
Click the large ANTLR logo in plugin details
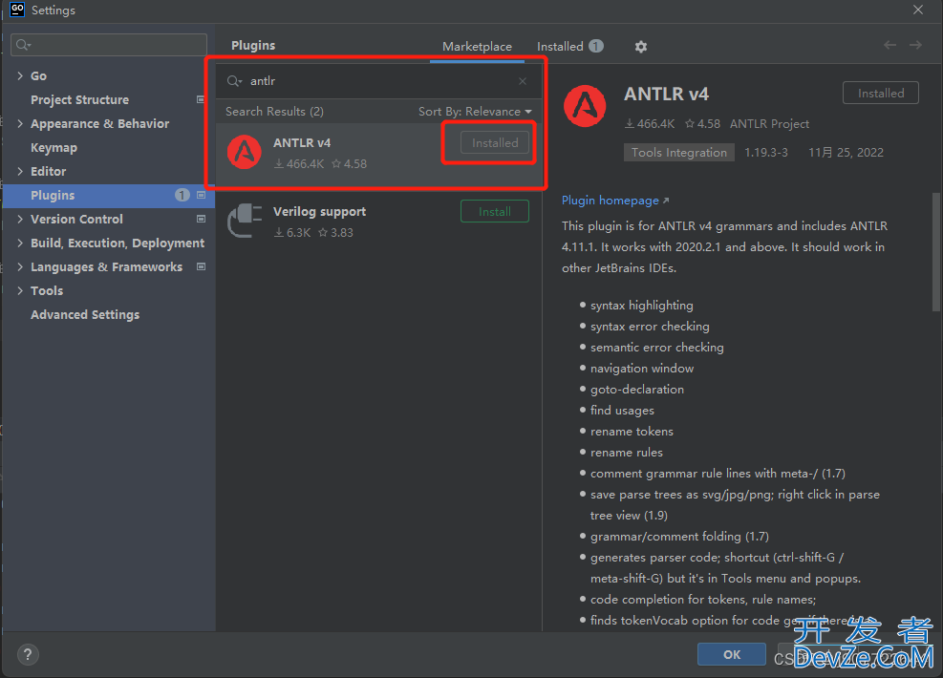[585, 106]
